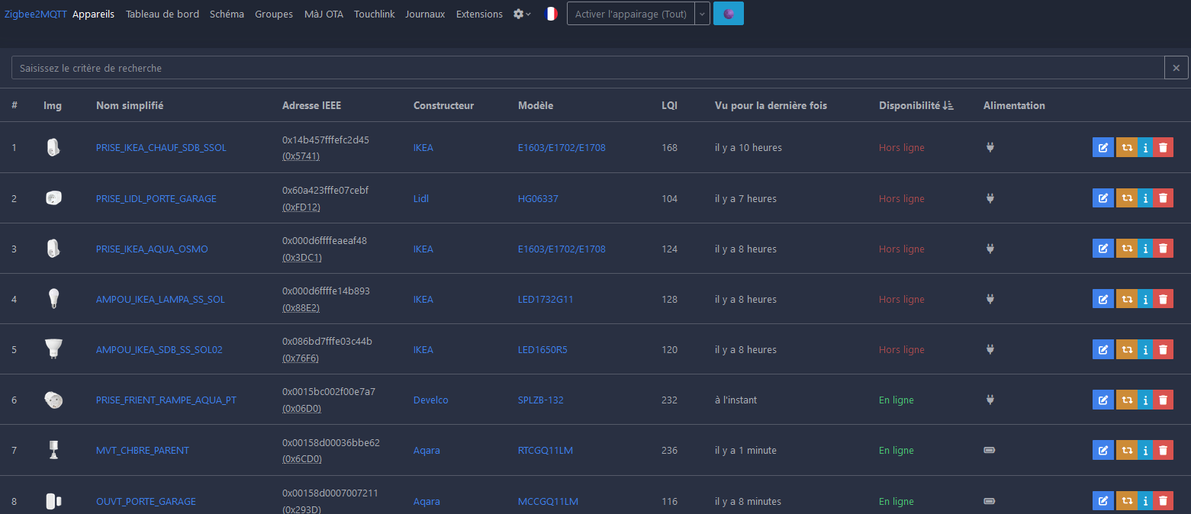Click the Activer l'appairage (Tout) button
This screenshot has height=514, width=1191.
630,14
